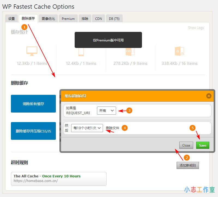Expand the "每10个小时1次" frequency dropdown
This screenshot has width=218, height=197.
pos(87,128)
